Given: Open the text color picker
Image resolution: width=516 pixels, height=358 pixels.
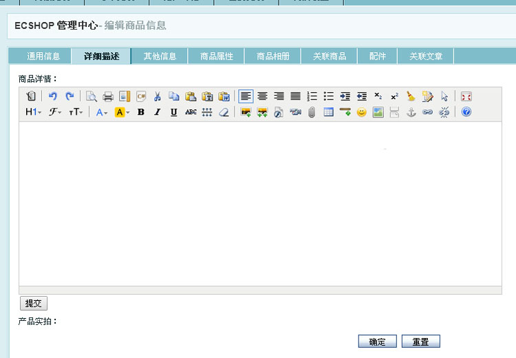Looking at the screenshot, I should (x=102, y=112).
